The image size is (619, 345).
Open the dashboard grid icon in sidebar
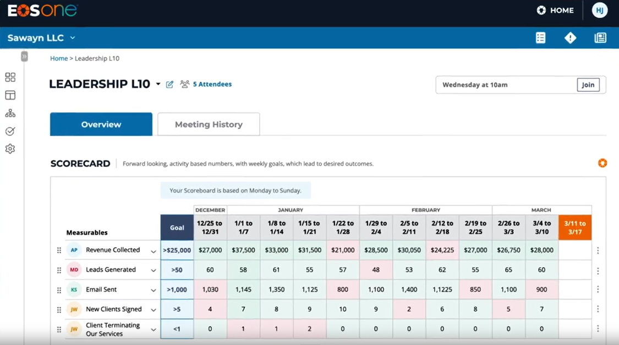pos(10,77)
